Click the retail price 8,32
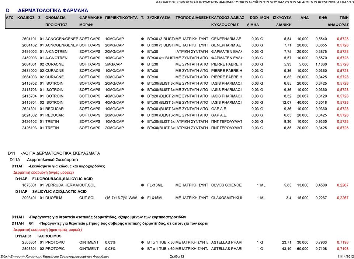The width and height of the screenshot is (354, 259). point(288,96)
